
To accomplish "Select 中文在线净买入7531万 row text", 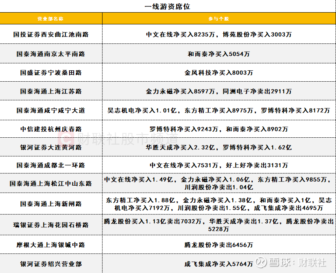I will (x=184, y=165).
